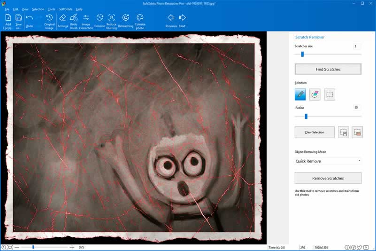The width and height of the screenshot is (376, 251).
Task: Click the Remove Scratches button
Action: click(x=328, y=178)
